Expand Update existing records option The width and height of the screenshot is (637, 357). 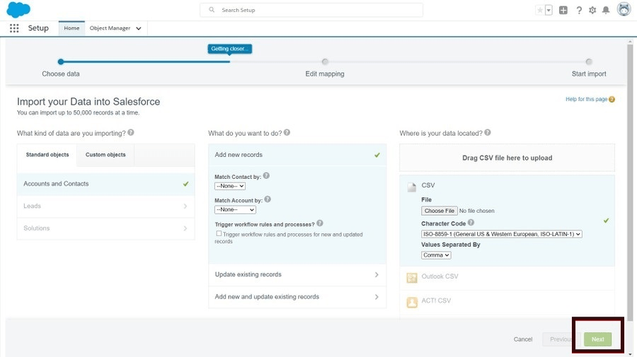[297, 275]
